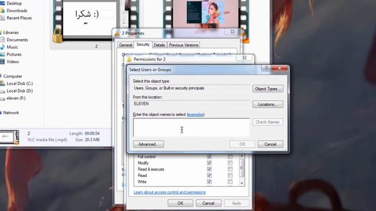
Task: Click the object names text box
Action: pyautogui.click(x=192, y=128)
